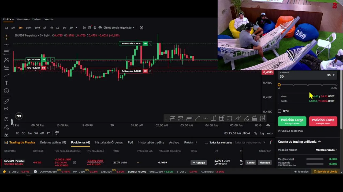Toggle auto scale on price axis

[269, 133]
